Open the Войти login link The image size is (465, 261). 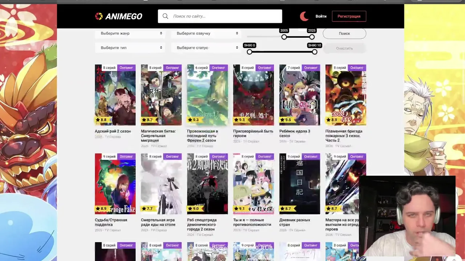321,16
